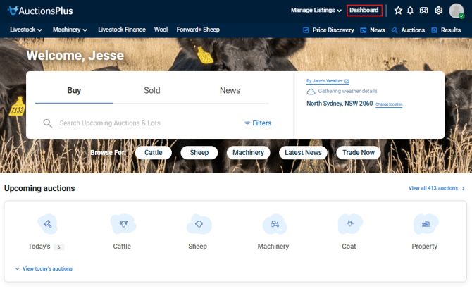
Task: Open the search Filters
Action: tap(258, 123)
